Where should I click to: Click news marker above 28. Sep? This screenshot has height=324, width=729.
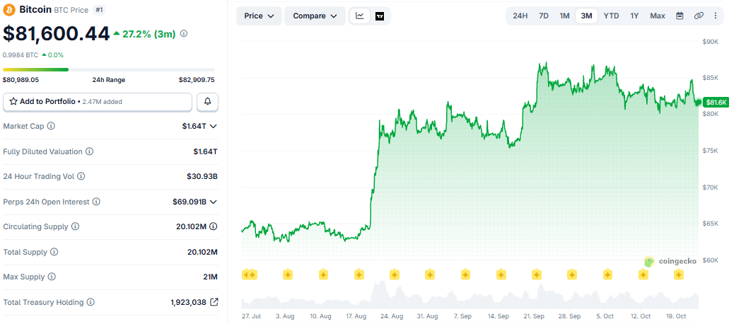tap(572, 274)
